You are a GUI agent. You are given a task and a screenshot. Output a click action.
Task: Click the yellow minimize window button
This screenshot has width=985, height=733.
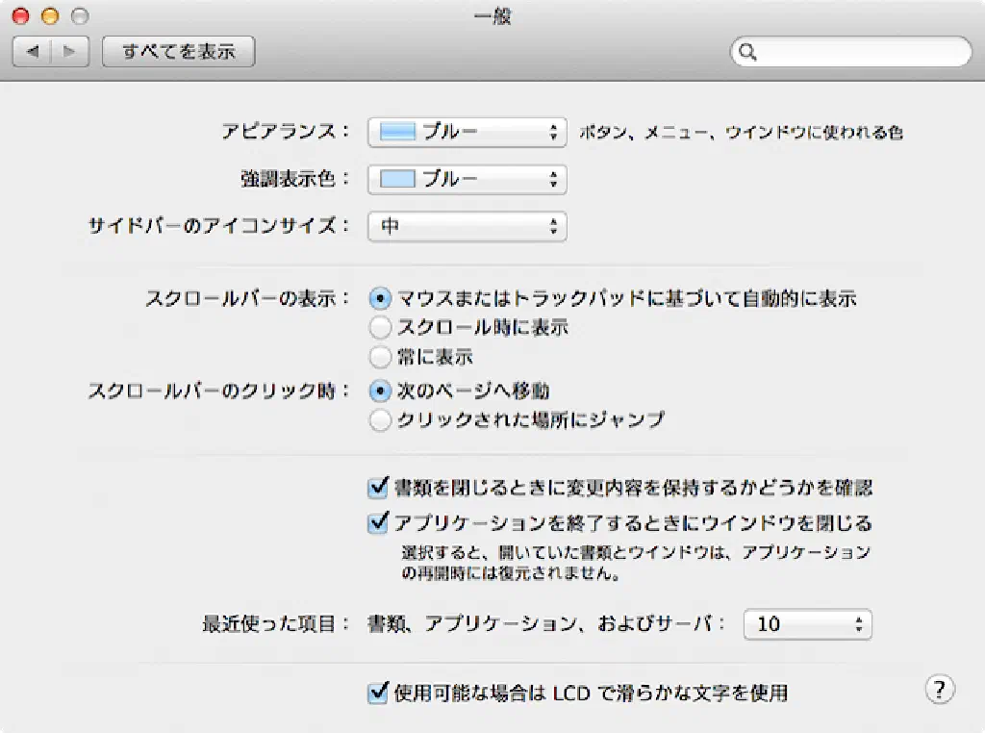coord(50,16)
